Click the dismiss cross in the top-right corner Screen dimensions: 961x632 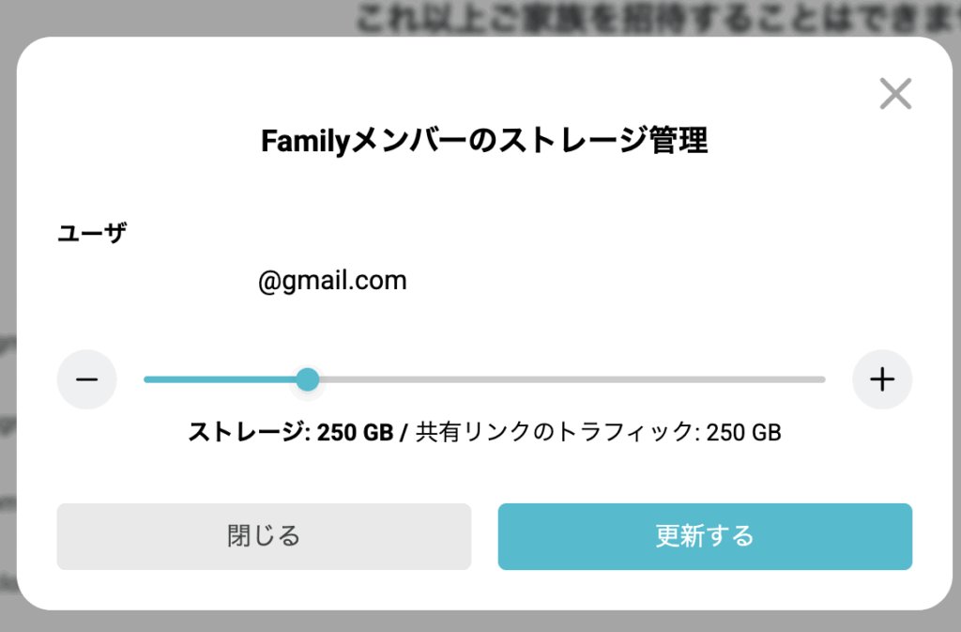click(895, 93)
